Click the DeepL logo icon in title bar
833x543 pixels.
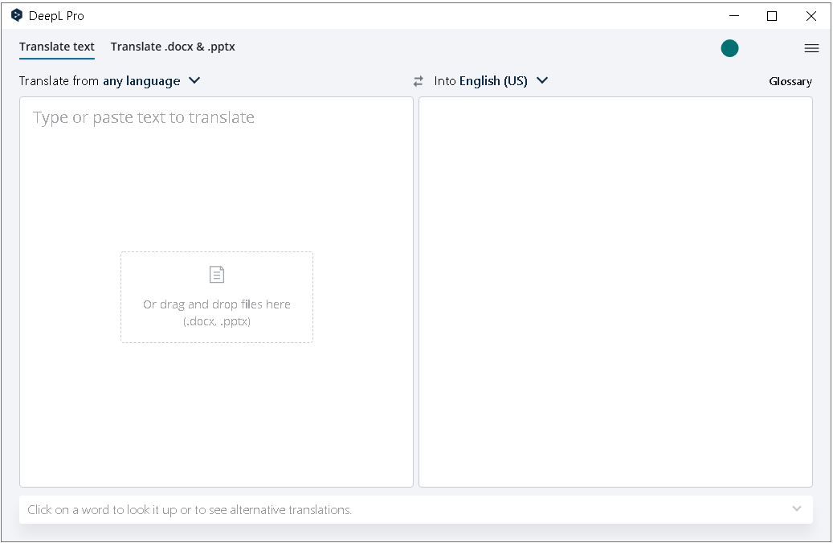(17, 15)
